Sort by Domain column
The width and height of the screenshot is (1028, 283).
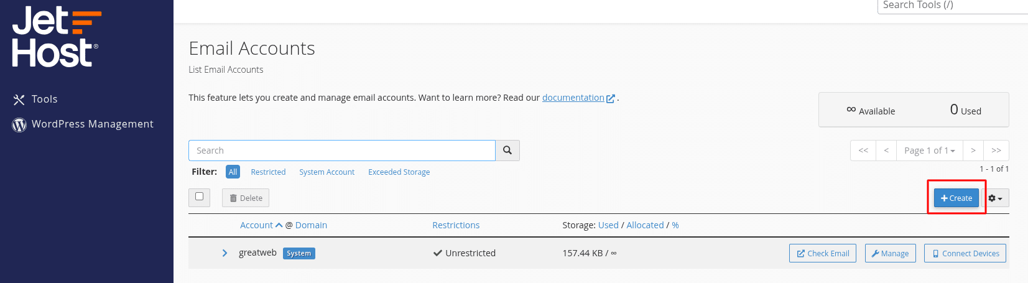click(x=311, y=225)
